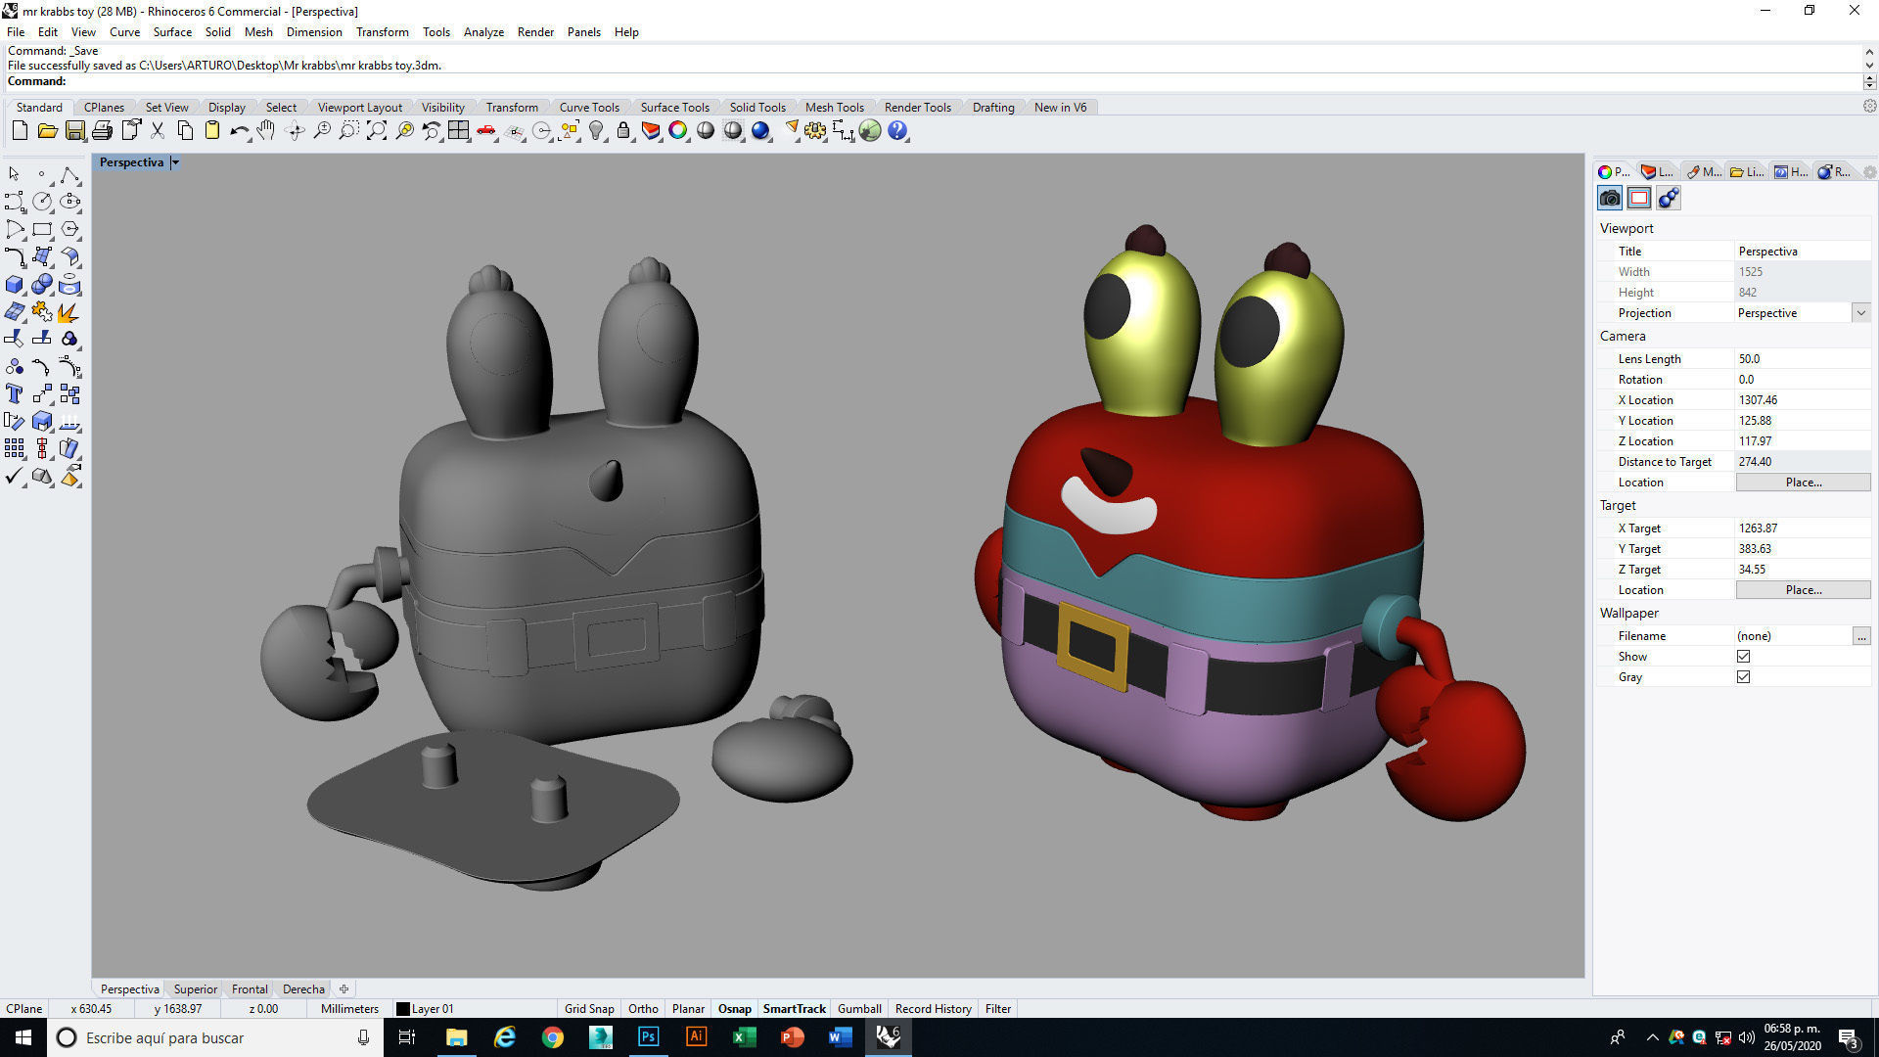The height and width of the screenshot is (1057, 1879).
Task: Click the Undo arrow icon
Action: pos(239,130)
